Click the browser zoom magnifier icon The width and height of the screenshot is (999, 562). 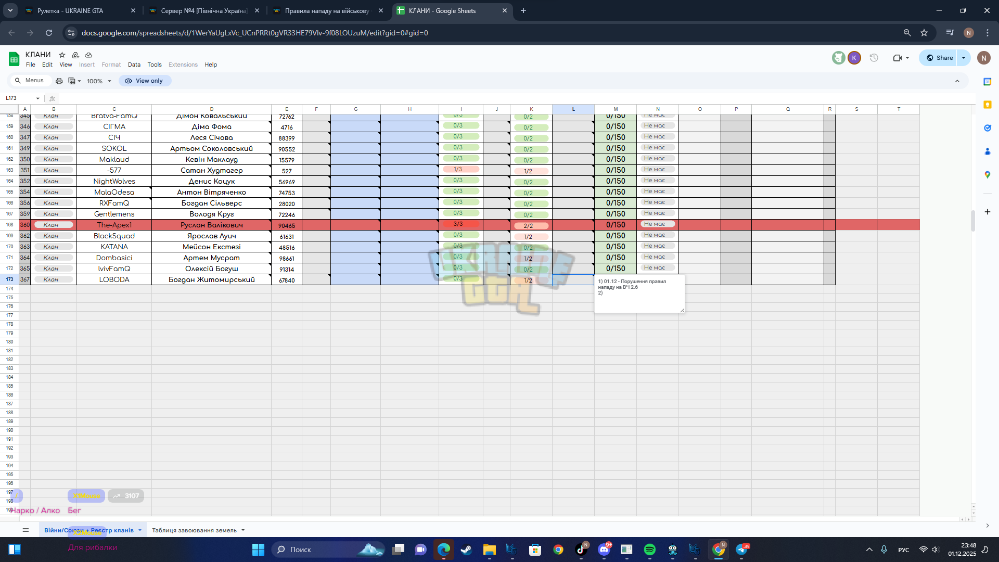[x=907, y=33]
